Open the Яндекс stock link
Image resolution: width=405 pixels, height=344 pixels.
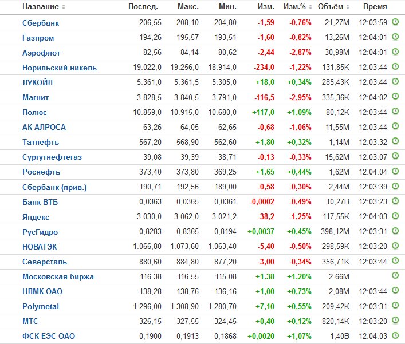point(36,217)
